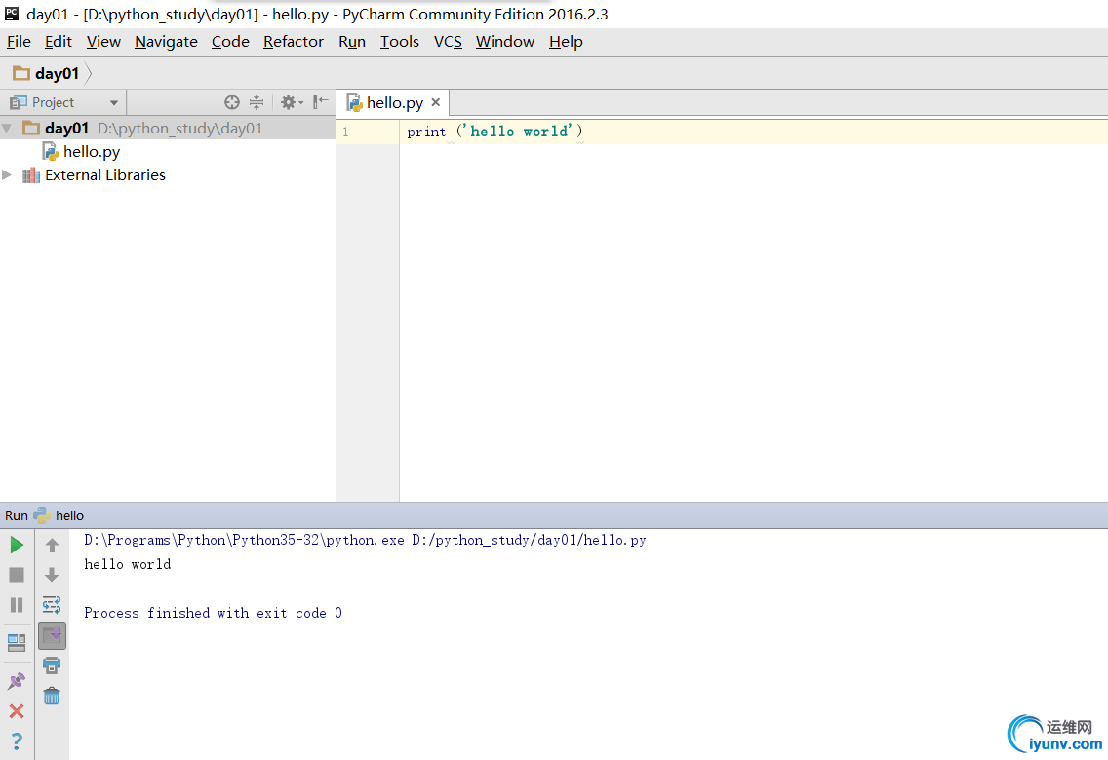The image size is (1108, 760).
Task: Click the Stop process square button
Action: (x=17, y=575)
